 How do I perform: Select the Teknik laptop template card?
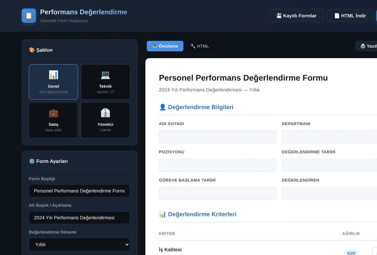point(106,82)
